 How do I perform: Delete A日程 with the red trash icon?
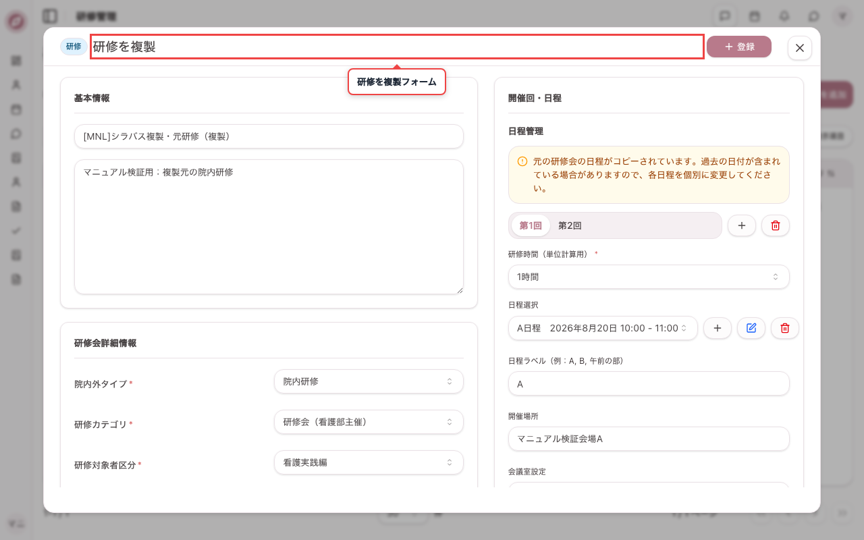[785, 328]
